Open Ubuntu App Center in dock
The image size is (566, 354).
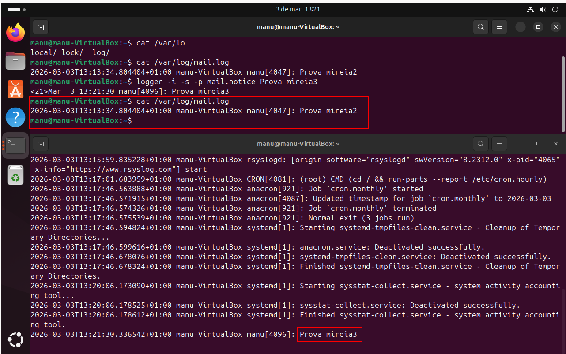(x=15, y=89)
